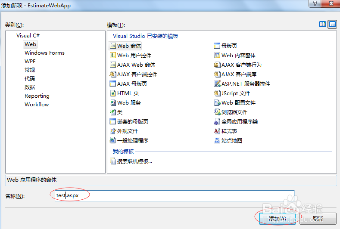Click the AJAX 客户端行为 label

pyautogui.click(x=242, y=65)
